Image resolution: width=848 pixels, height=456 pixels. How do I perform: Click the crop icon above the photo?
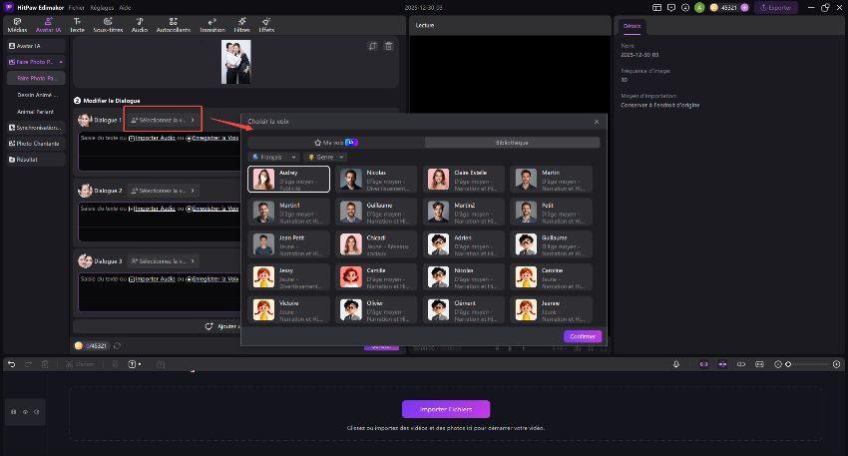(x=372, y=46)
